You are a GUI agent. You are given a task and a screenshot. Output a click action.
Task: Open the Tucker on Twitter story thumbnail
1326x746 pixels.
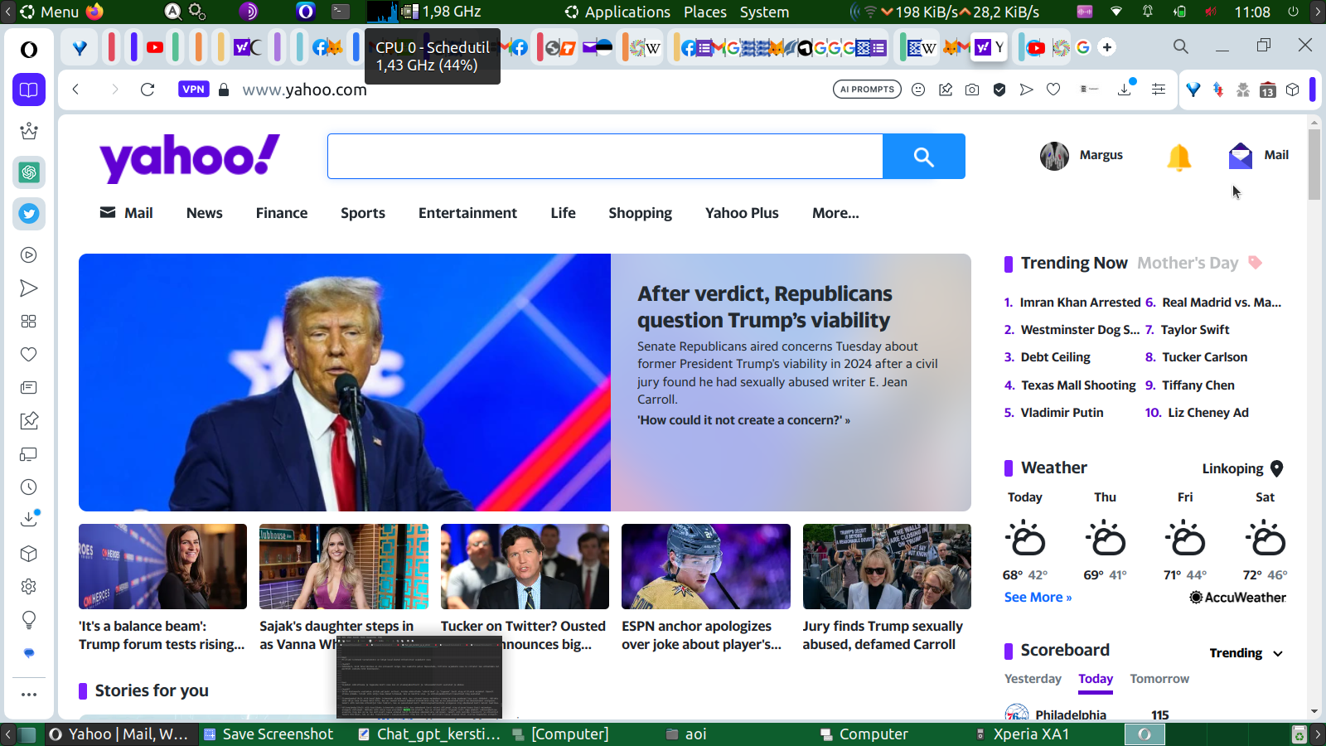coord(525,566)
